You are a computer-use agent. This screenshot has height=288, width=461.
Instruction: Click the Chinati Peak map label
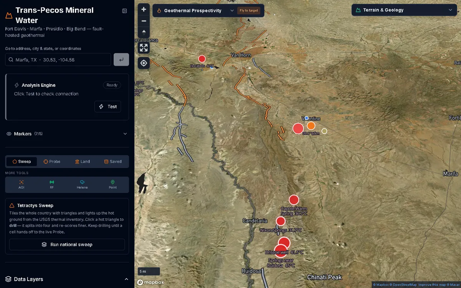point(324,277)
